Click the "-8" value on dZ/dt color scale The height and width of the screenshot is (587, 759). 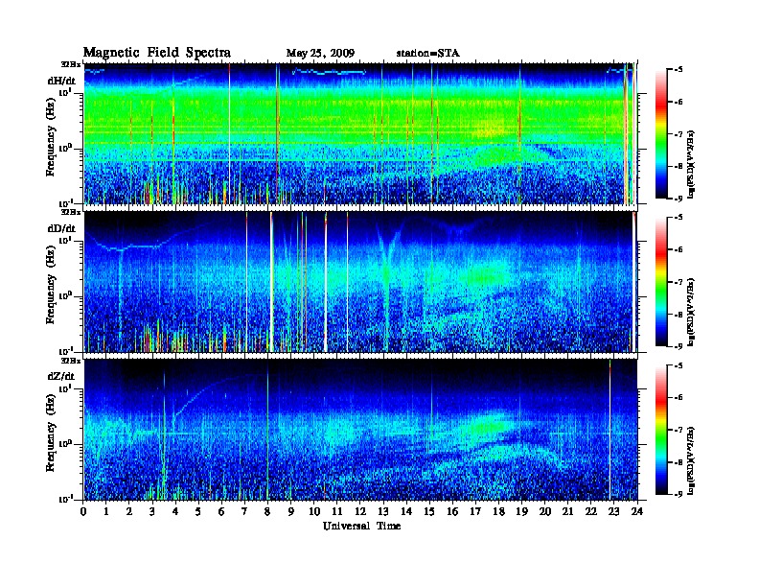[678, 462]
